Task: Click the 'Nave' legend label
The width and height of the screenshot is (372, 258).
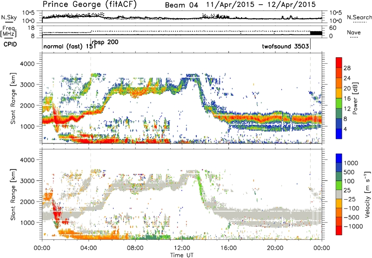Action: [x=354, y=32]
